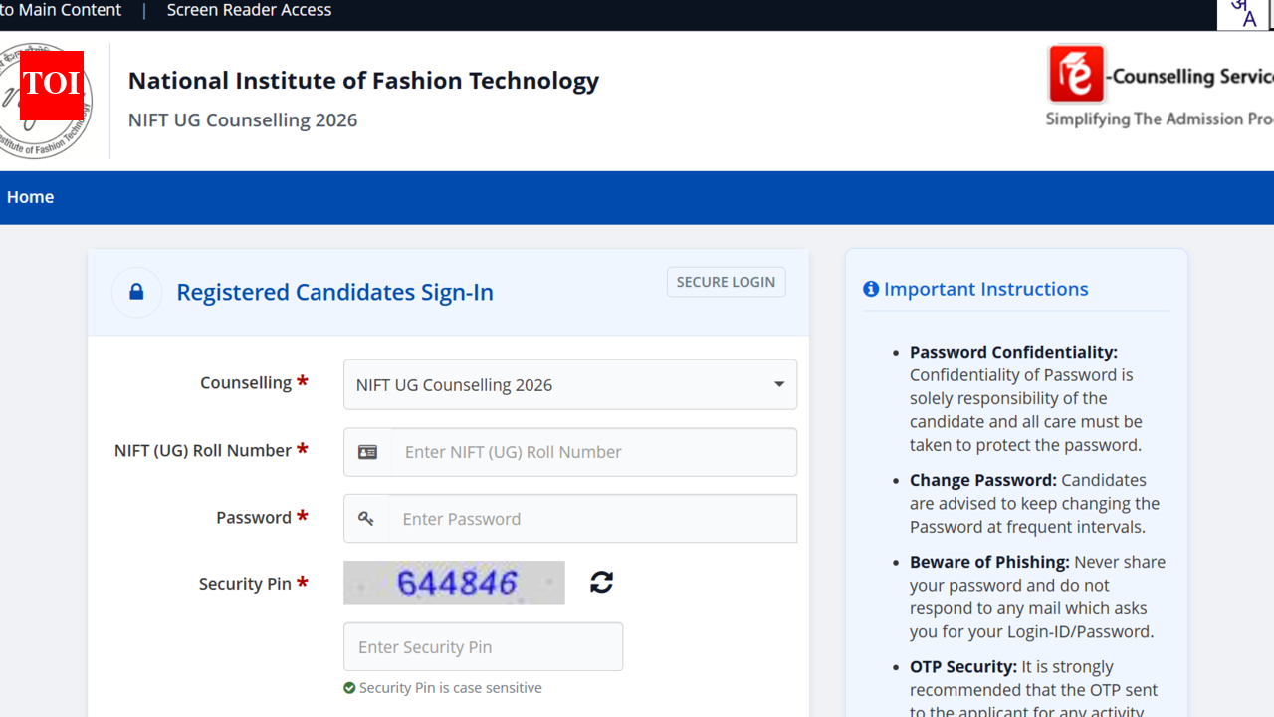This screenshot has width=1274, height=717.
Task: Open the Counselling dropdown
Action: click(569, 384)
